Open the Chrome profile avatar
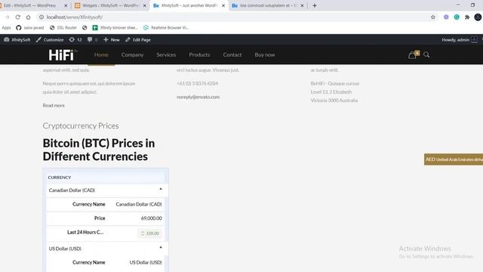This screenshot has width=483, height=272. tap(478, 17)
